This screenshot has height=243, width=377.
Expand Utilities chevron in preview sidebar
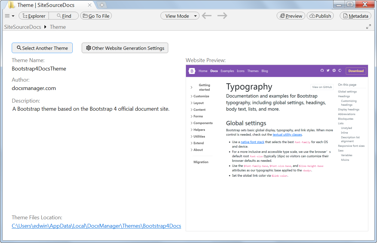pyautogui.click(x=192, y=136)
